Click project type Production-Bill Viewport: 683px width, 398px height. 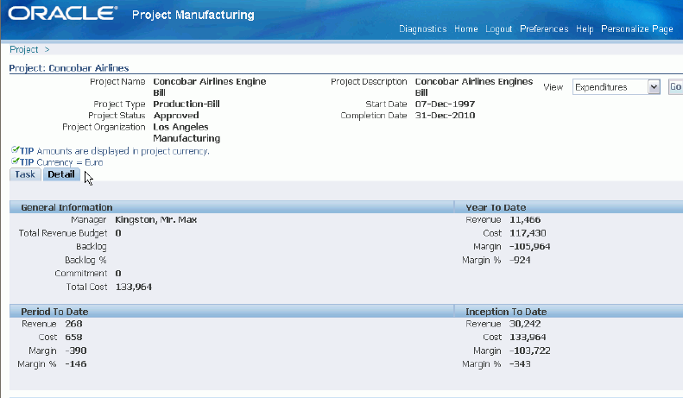coord(187,104)
